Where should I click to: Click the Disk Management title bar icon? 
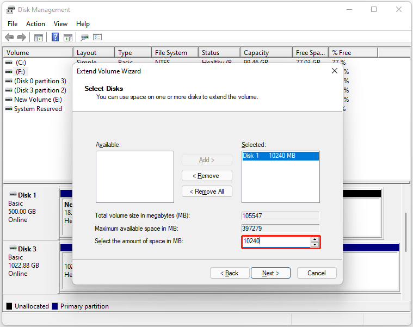[10, 10]
